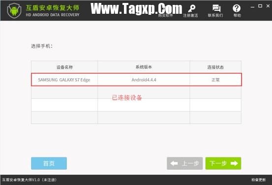Click the 选择手机 label
The height and width of the screenshot is (185, 272).
tap(42, 46)
